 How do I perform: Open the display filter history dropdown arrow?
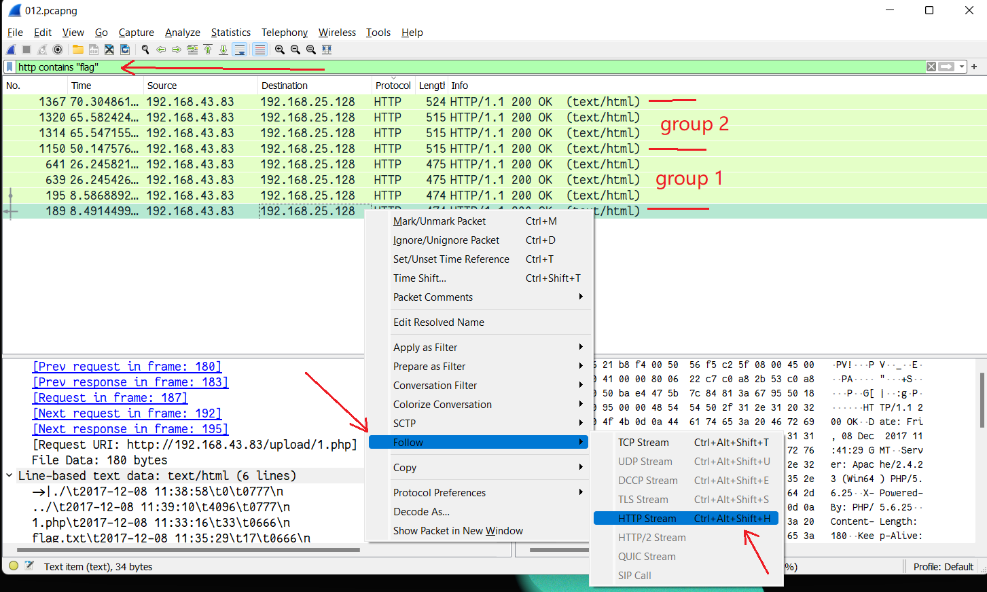tap(962, 67)
